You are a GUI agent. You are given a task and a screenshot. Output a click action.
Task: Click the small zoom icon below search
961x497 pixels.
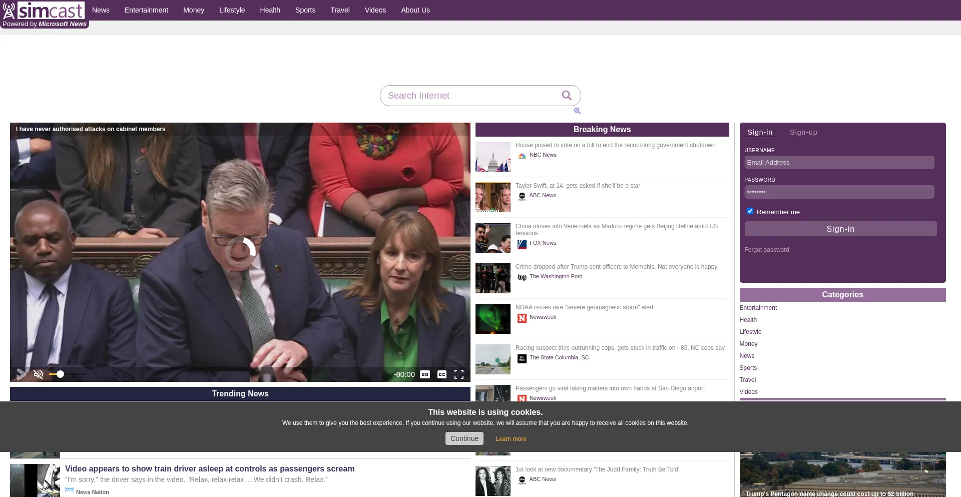(x=577, y=111)
